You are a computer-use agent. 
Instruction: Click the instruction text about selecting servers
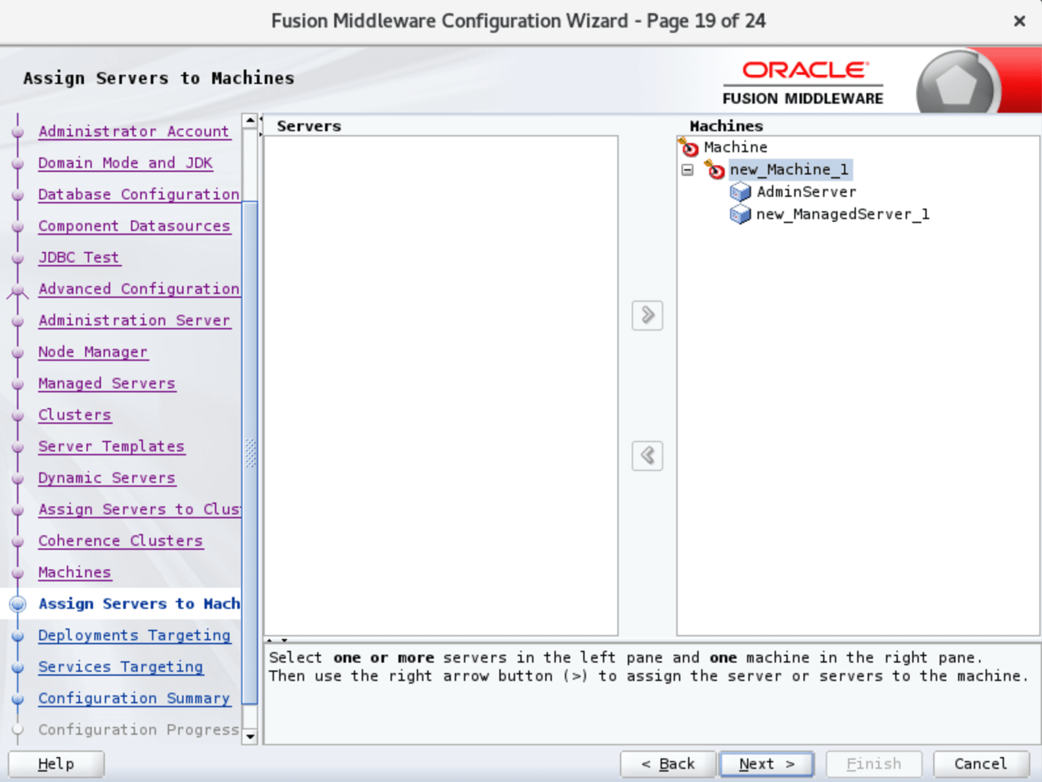(x=649, y=667)
